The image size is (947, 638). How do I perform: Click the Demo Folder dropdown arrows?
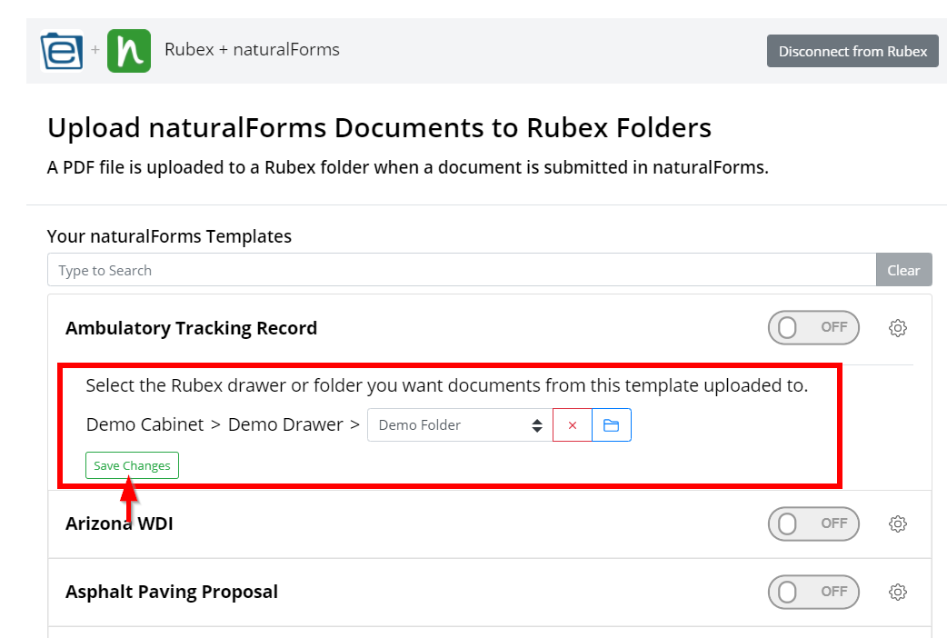pos(537,425)
